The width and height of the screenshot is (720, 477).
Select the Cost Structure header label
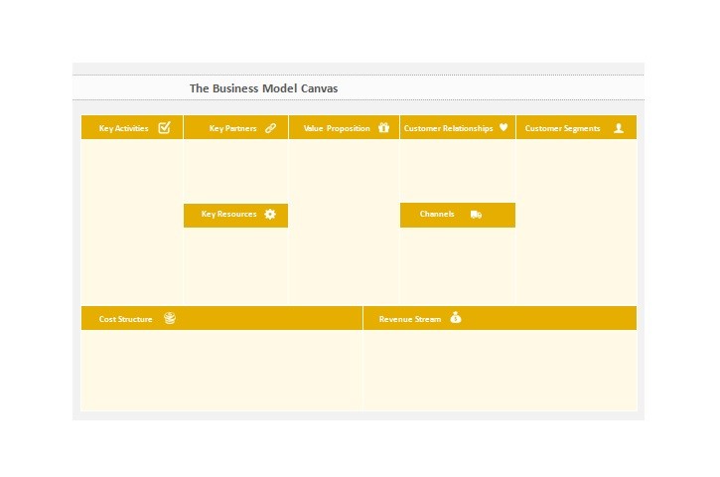click(125, 319)
